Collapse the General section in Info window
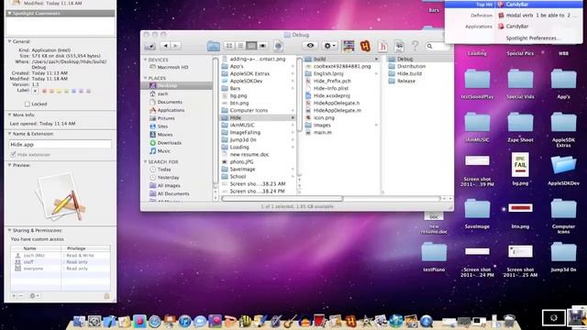 click(x=10, y=41)
